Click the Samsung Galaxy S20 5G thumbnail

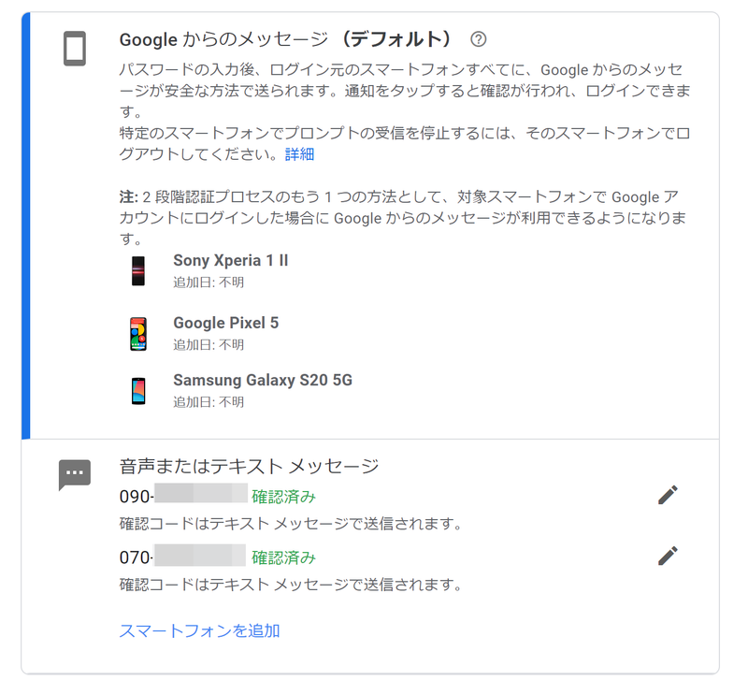click(138, 391)
